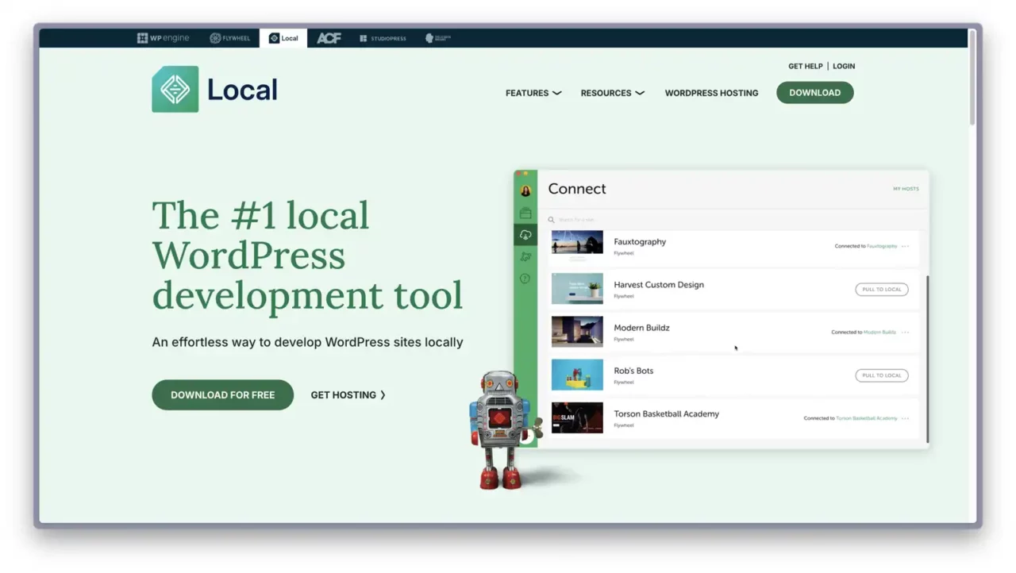Open the Torson Basketball Academy thumbnail

click(577, 417)
